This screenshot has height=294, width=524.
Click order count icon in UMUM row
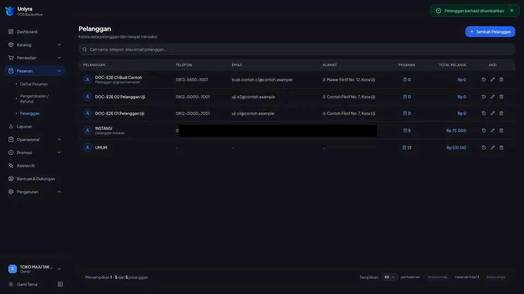coord(404,148)
